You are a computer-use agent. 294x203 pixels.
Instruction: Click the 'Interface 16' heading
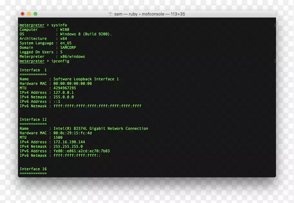pyautogui.click(x=33, y=169)
